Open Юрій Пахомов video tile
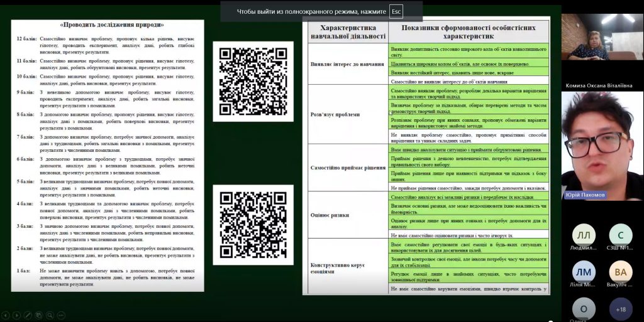 pyautogui.click(x=602, y=146)
